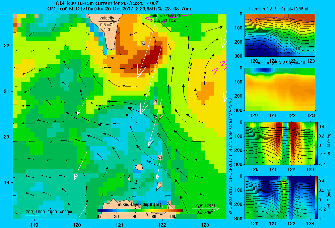Click the 'OM_fc00 MLD (>10m)' subtitle line
Image resolution: width=335 pixels, height=228 pixels.
point(119,9)
